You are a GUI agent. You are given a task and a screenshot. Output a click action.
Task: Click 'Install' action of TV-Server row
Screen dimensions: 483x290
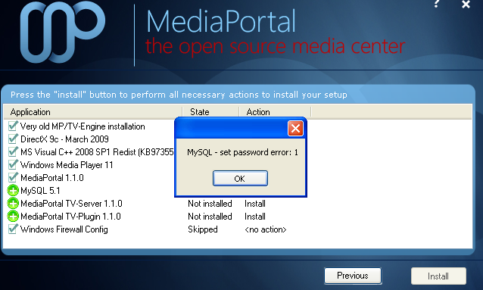254,204
